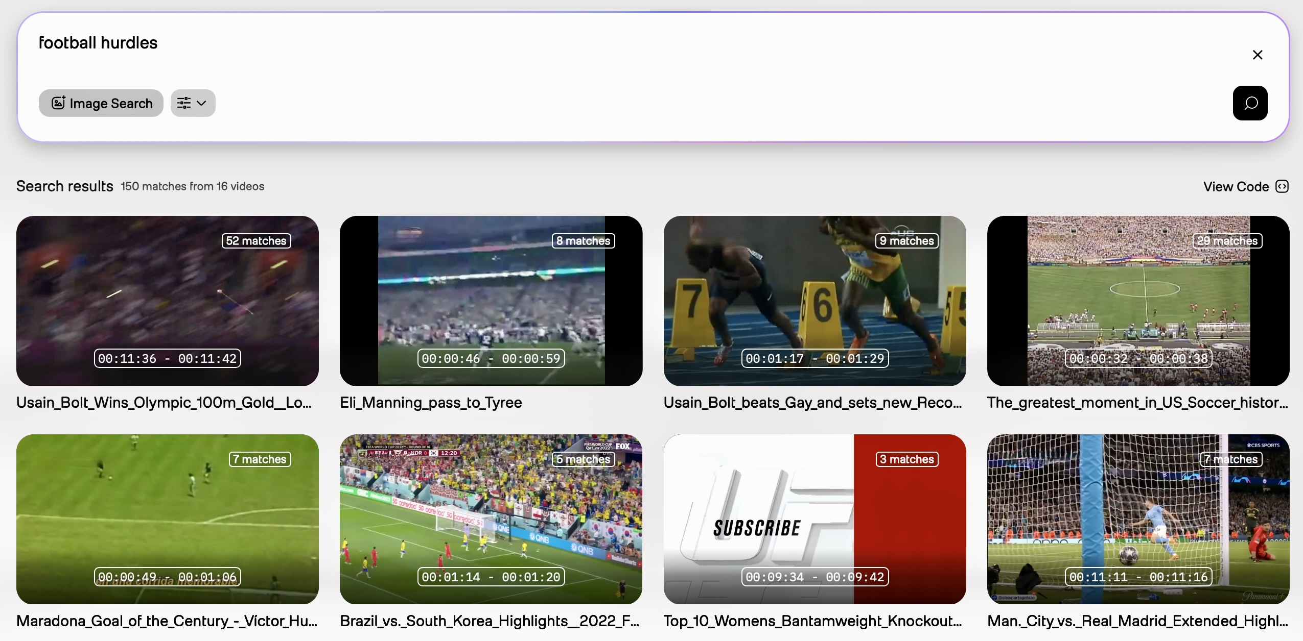Click the 00:09:34 - 00:09:42 timestamp label
This screenshot has height=641, width=1303.
click(815, 577)
